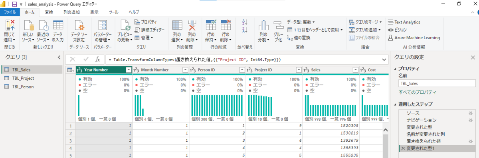This screenshot has width=479, height=158.
Task: Switch to the 表示 tab
Action: point(94,12)
